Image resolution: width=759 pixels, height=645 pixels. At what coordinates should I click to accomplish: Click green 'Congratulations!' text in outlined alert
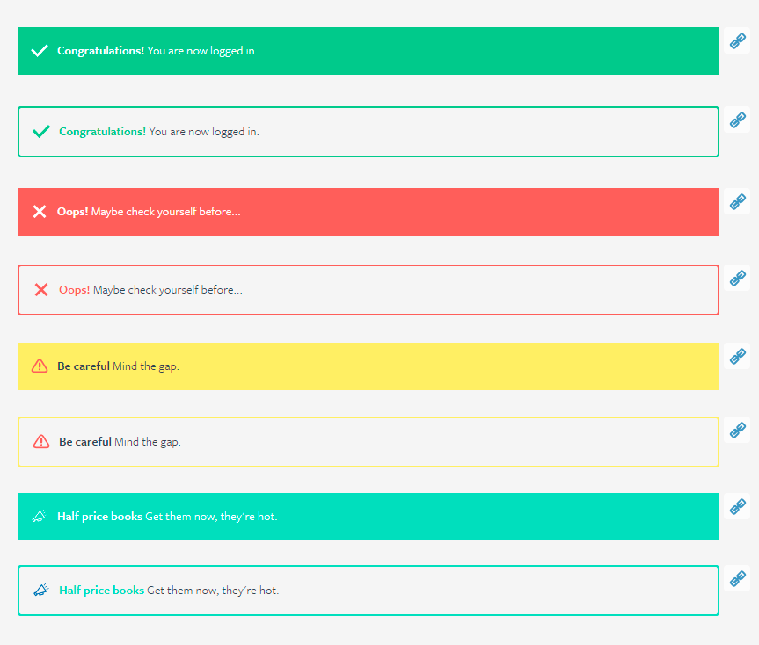(102, 132)
